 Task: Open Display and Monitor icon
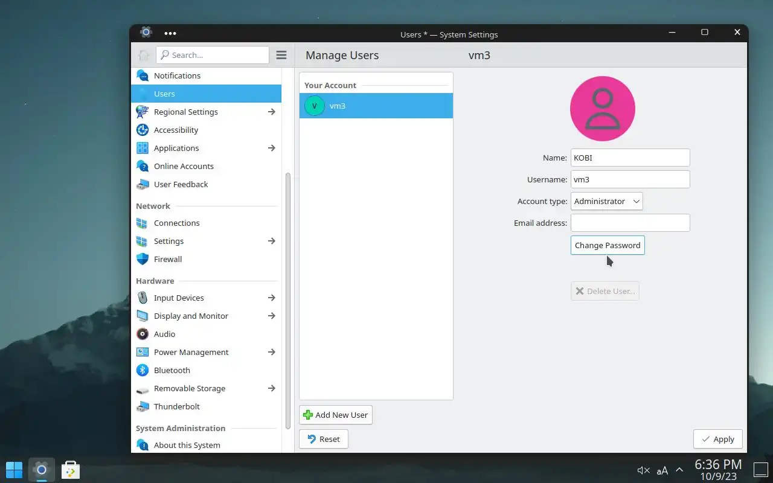click(x=143, y=316)
